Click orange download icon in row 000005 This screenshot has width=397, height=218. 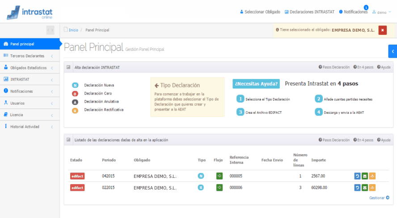click(x=372, y=176)
